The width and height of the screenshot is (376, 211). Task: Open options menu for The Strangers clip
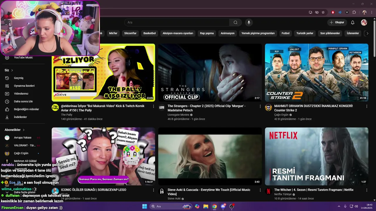click(x=260, y=106)
